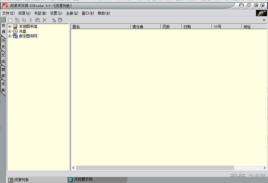Click the SSReader logo at menu bar right
Screen dimensions: 268x183
tap(261, 13)
